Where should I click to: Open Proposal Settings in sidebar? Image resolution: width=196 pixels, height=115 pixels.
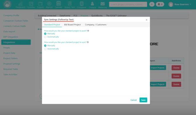coord(12,64)
